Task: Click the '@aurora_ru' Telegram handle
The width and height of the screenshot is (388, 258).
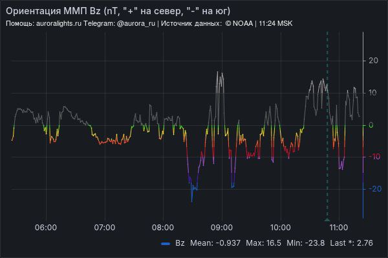Action: point(136,24)
